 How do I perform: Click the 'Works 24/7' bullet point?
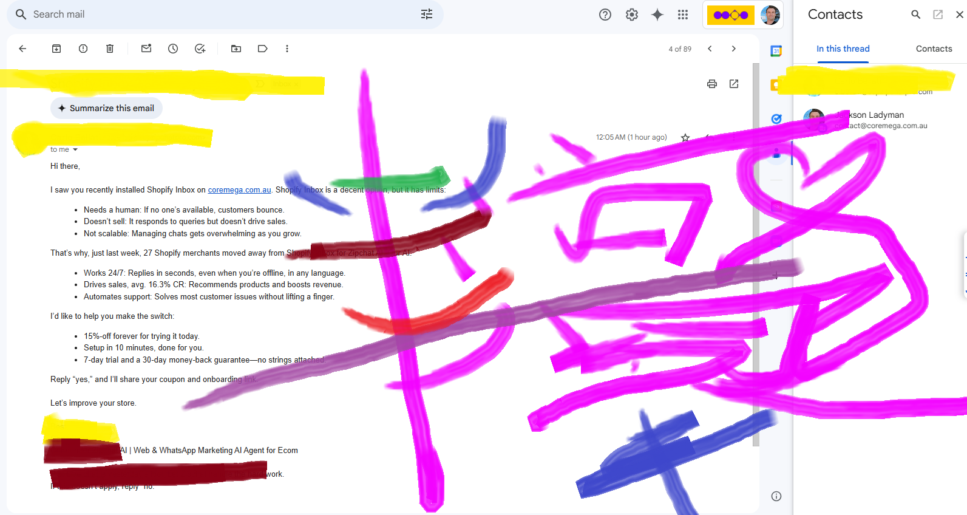point(215,273)
